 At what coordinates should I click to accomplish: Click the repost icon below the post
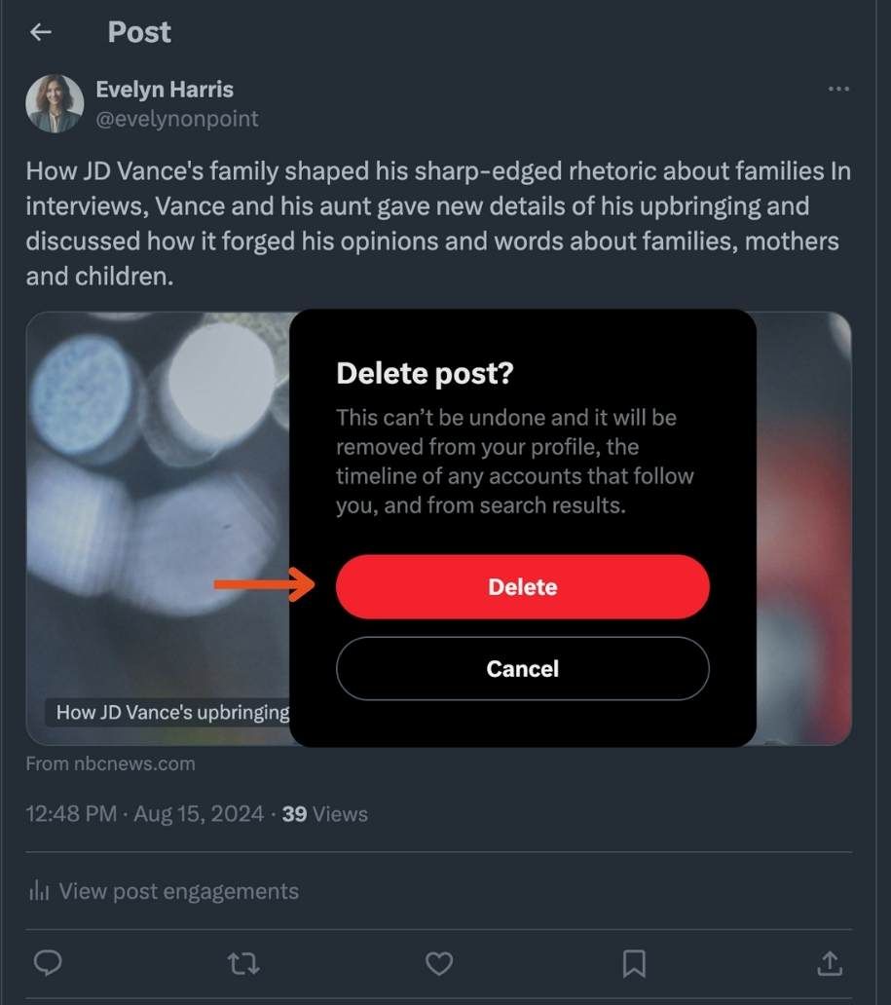242,963
